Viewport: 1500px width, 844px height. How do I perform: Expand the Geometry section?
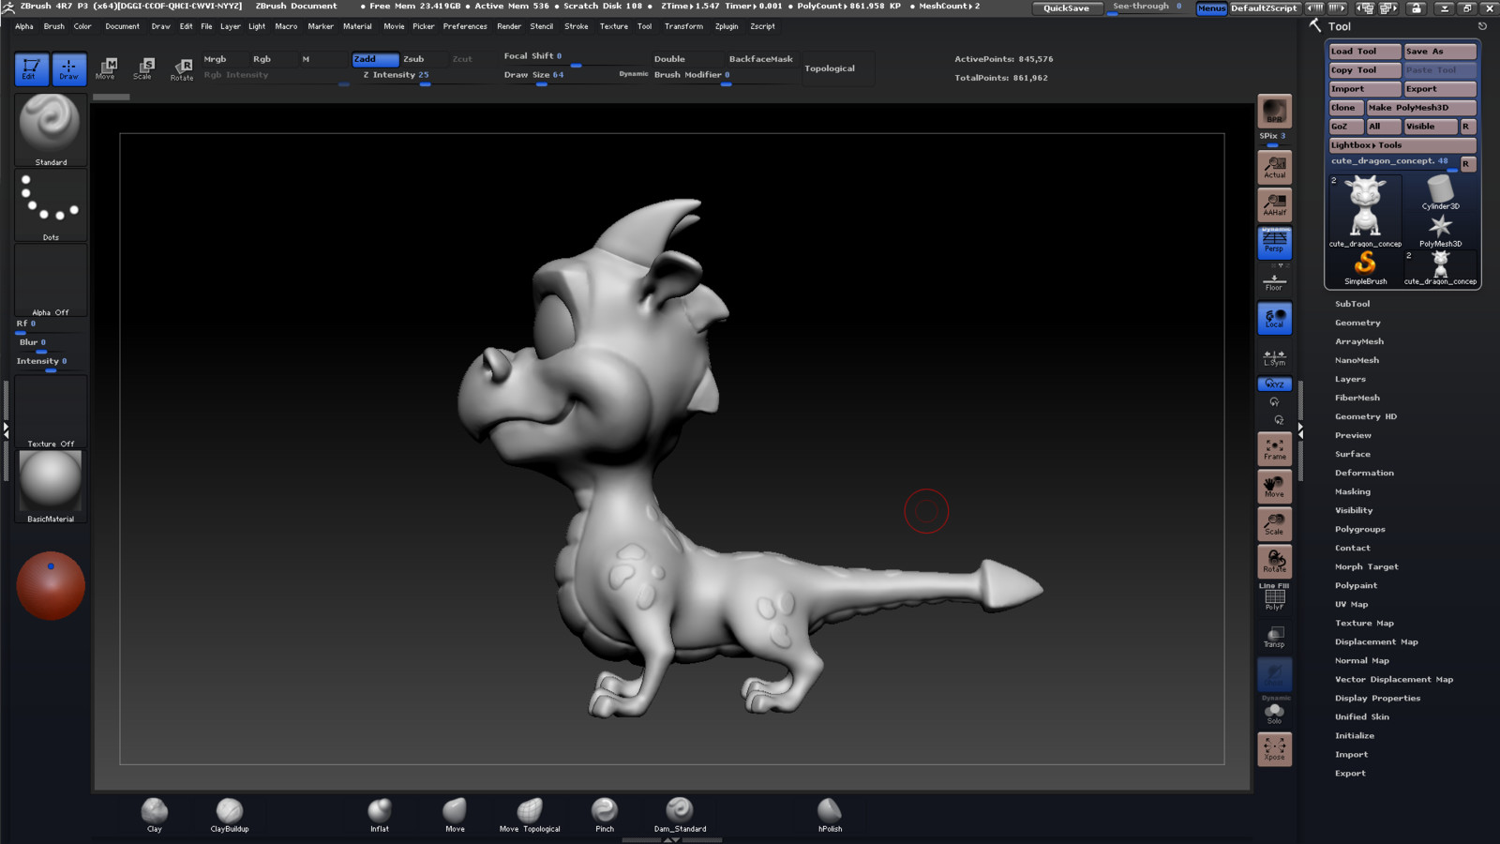[x=1357, y=323]
